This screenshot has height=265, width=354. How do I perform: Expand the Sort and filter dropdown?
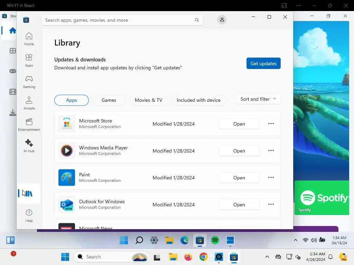click(x=259, y=99)
